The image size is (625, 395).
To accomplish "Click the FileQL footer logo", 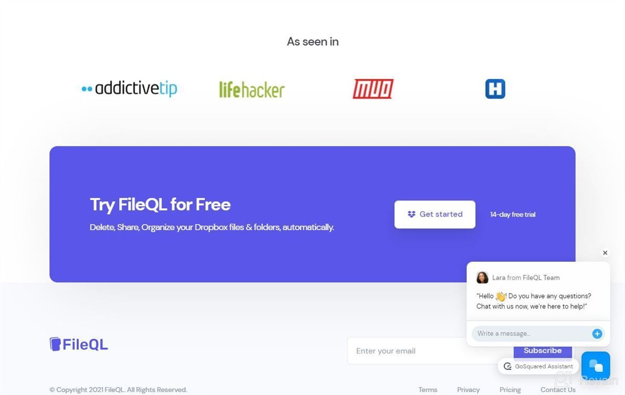I will pyautogui.click(x=79, y=344).
